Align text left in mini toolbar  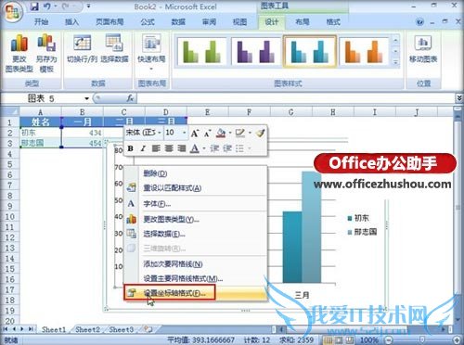click(x=156, y=148)
